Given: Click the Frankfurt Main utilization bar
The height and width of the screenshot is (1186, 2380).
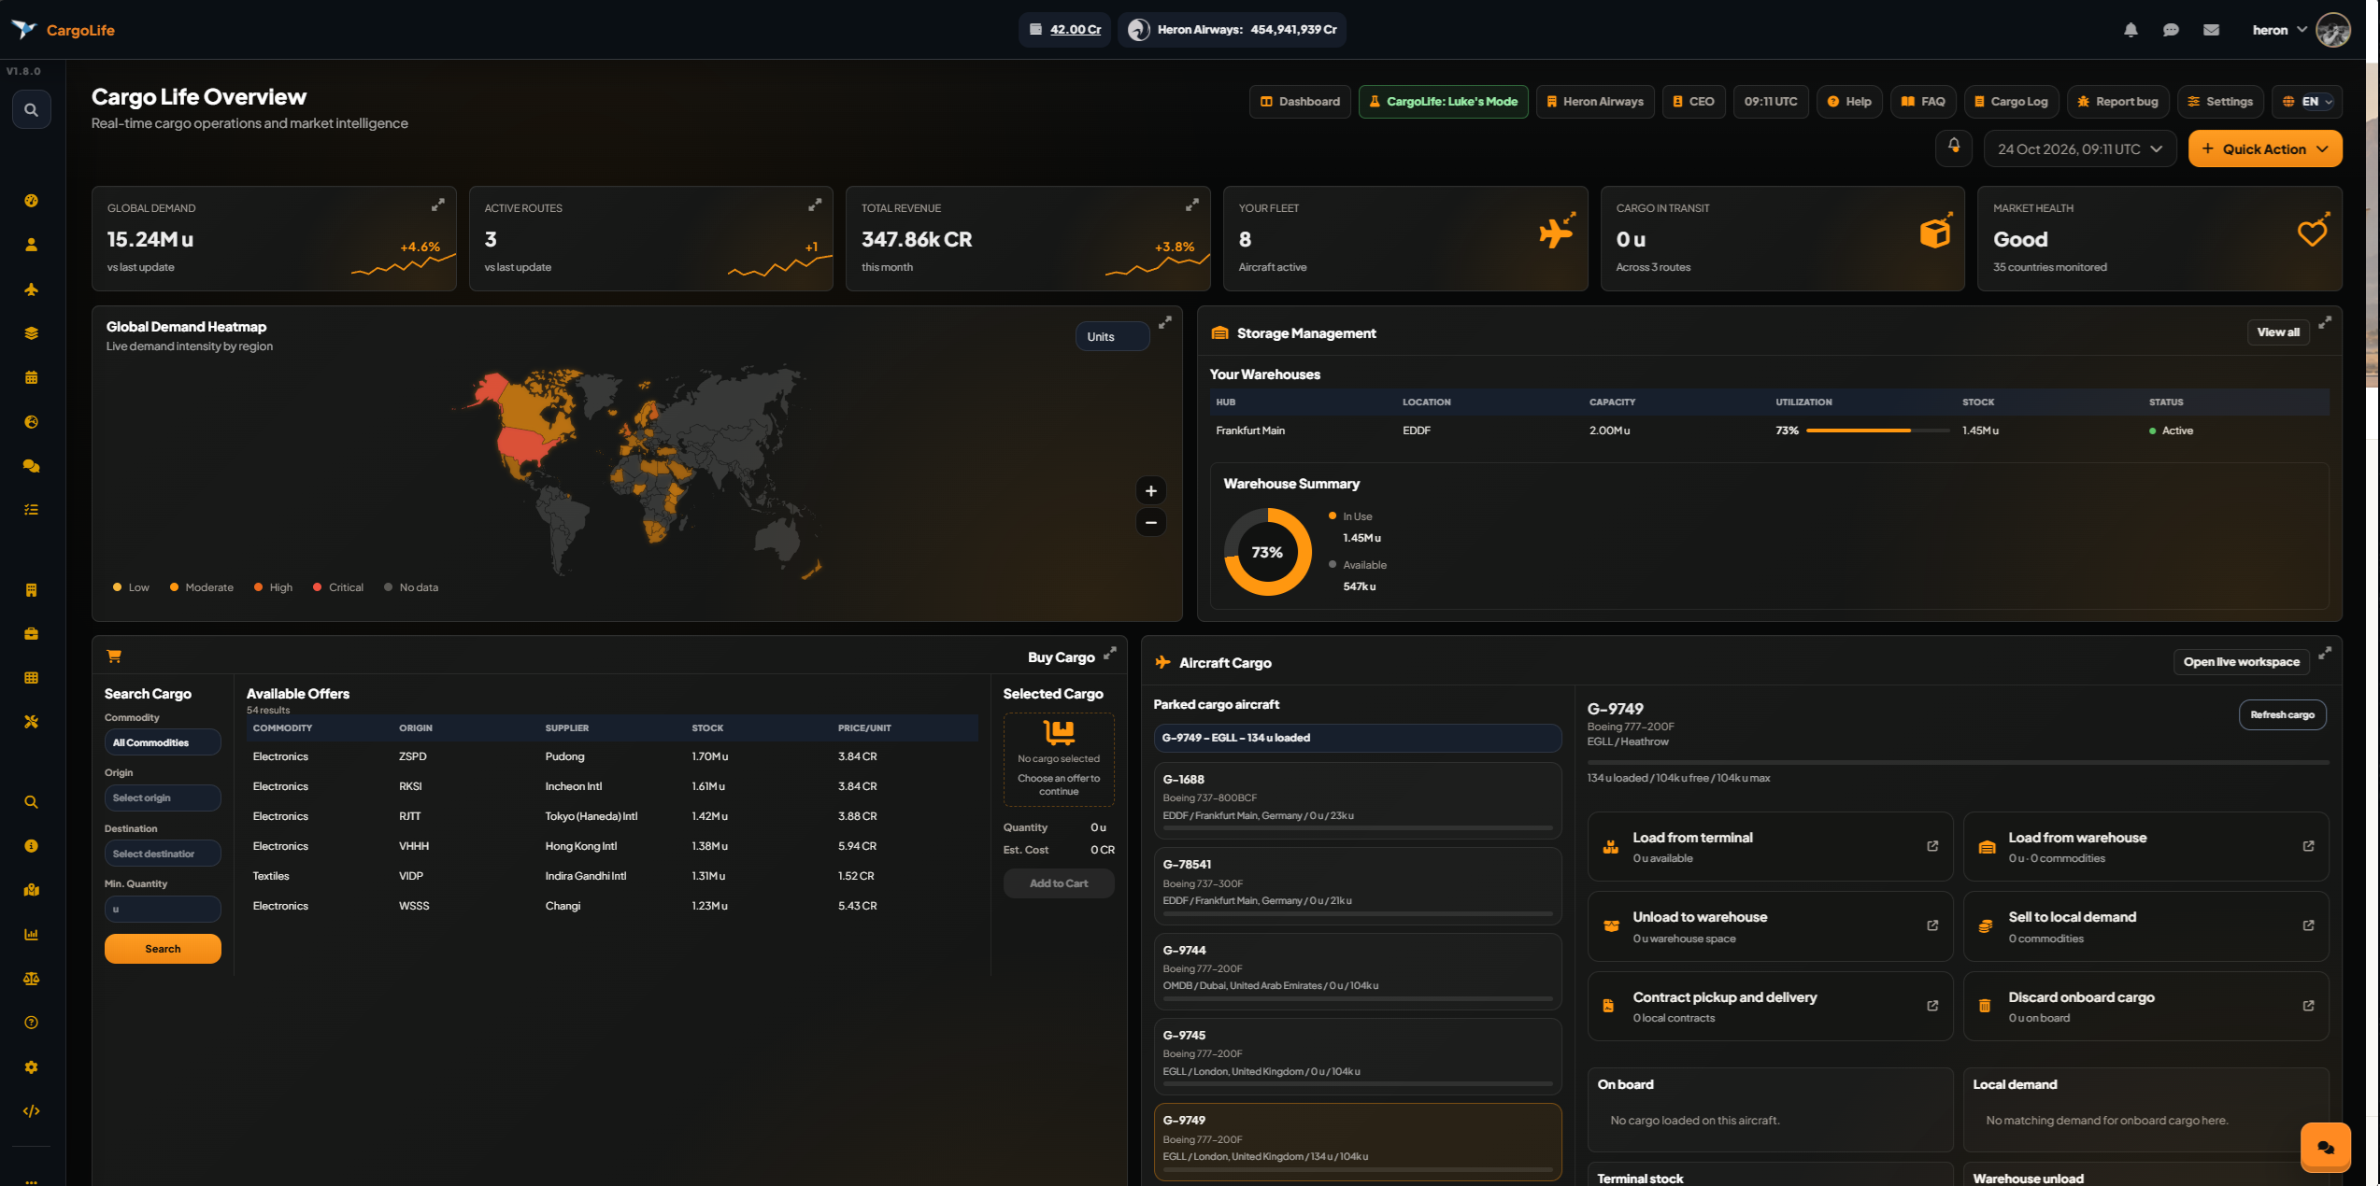Looking at the screenshot, I should tap(1877, 431).
